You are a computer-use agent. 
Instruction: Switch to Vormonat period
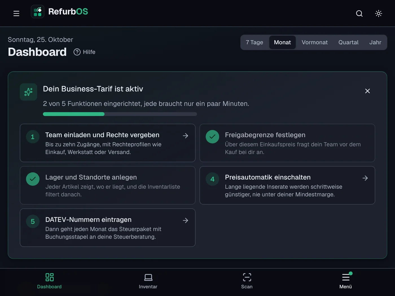[x=315, y=42]
